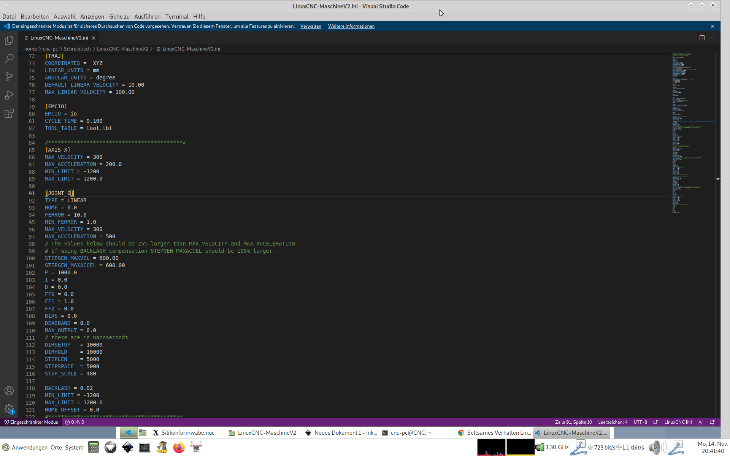
Task: Open the Hilfe menu
Action: [x=199, y=16]
